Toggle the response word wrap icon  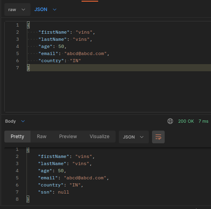(x=158, y=137)
